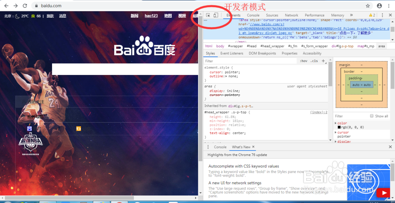This screenshot has width=395, height=203.
Task: Switch to the Performance tab
Action: (315, 15)
